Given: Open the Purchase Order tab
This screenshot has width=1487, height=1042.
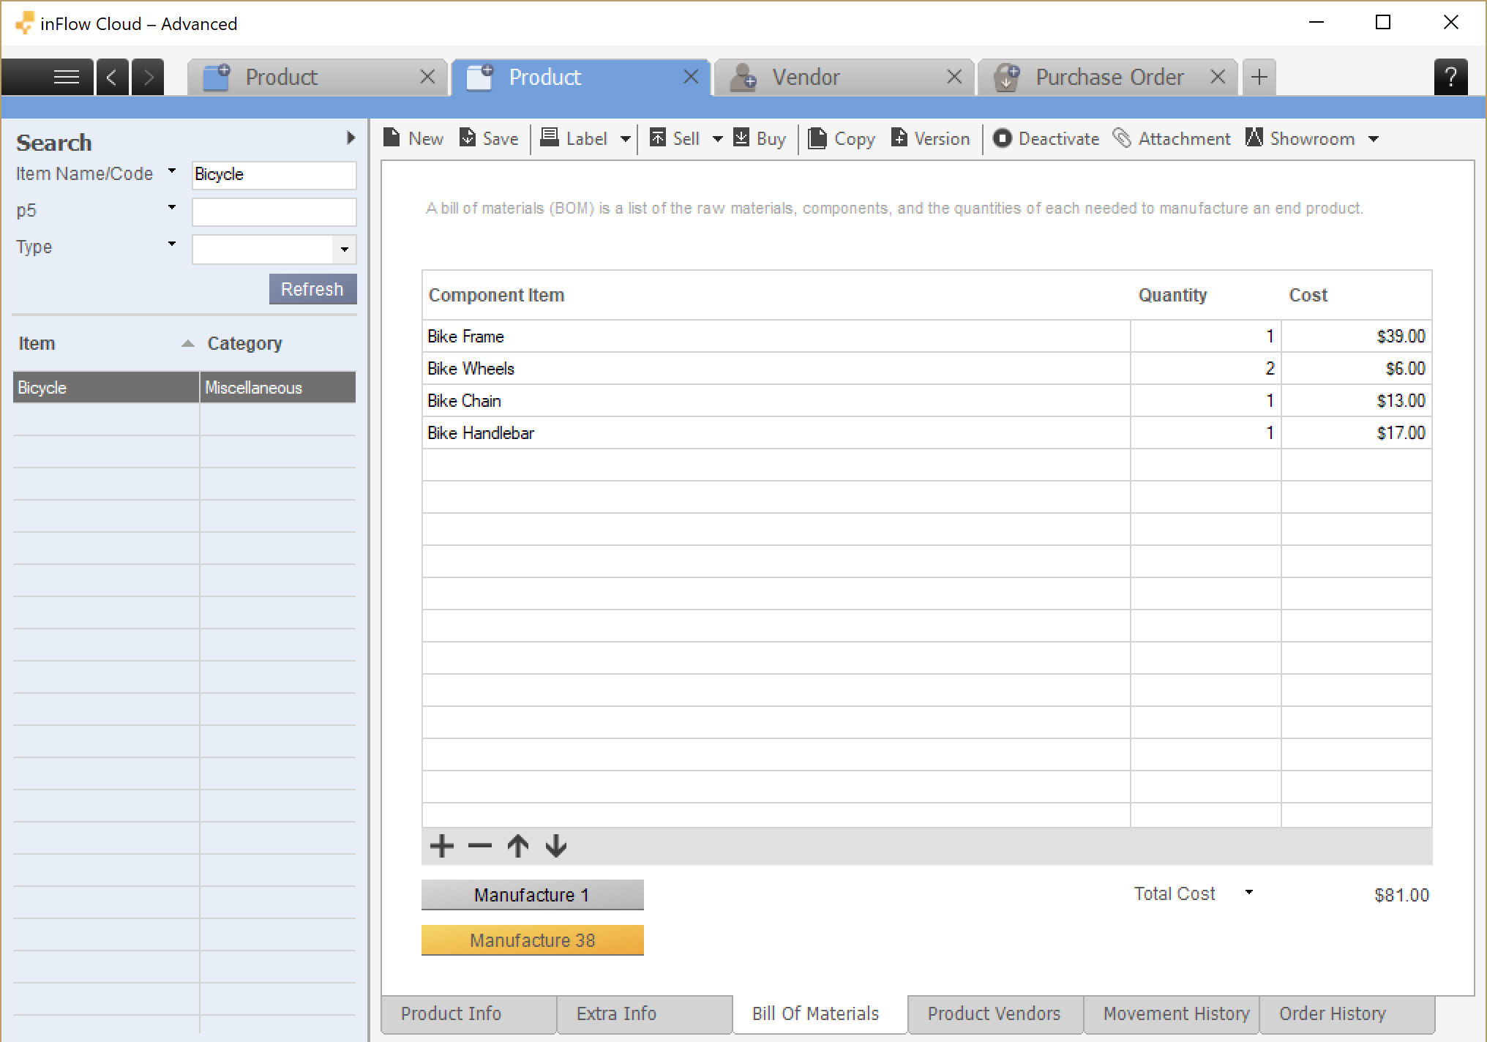Looking at the screenshot, I should (1108, 77).
